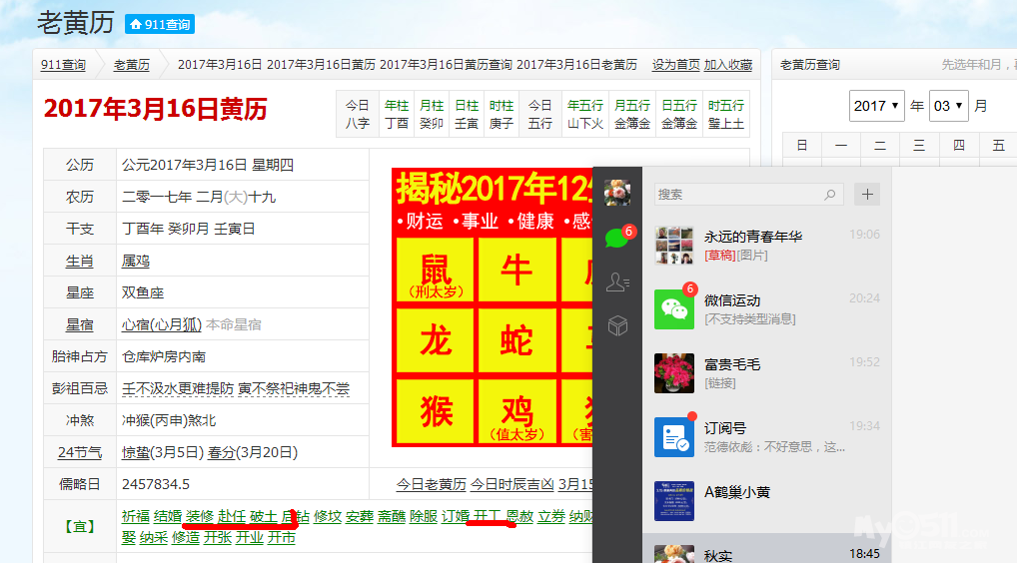Click the 911查询 breadcrumb link
Viewport: 1017px width, 563px height.
pyautogui.click(x=63, y=65)
